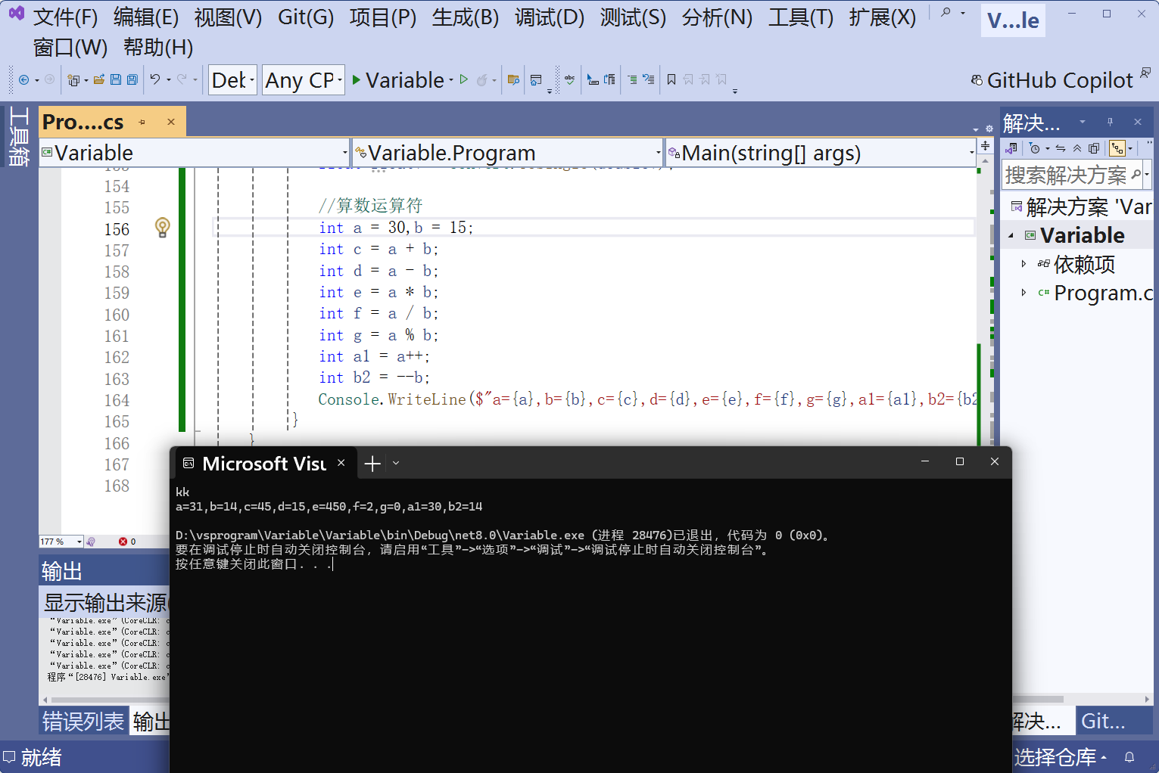
Task: Click the Save All icon
Action: click(132, 79)
